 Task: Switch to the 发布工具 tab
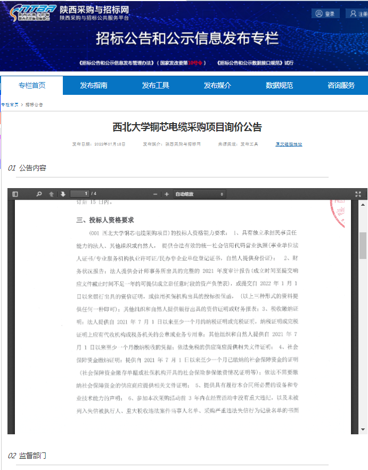pyautogui.click(x=156, y=85)
